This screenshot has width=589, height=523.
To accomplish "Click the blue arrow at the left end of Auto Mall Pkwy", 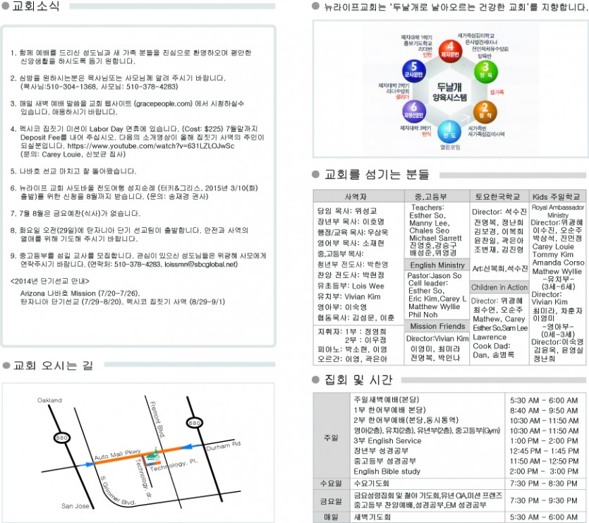I will [x=88, y=464].
